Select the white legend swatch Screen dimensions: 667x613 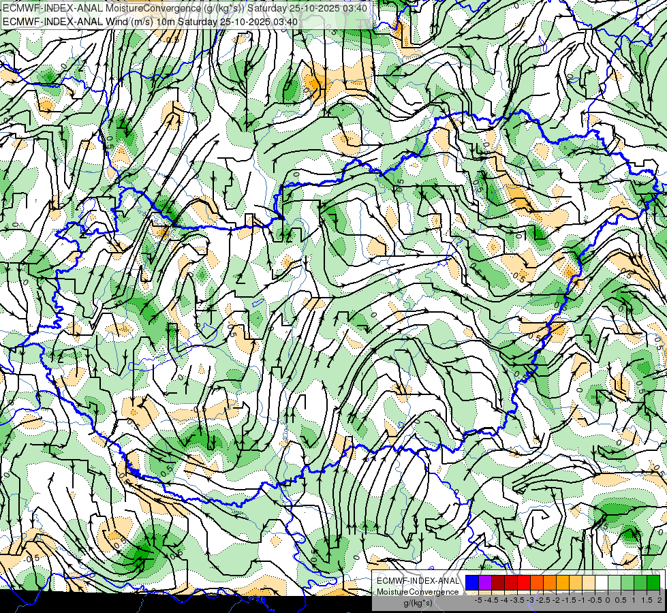(x=602, y=582)
